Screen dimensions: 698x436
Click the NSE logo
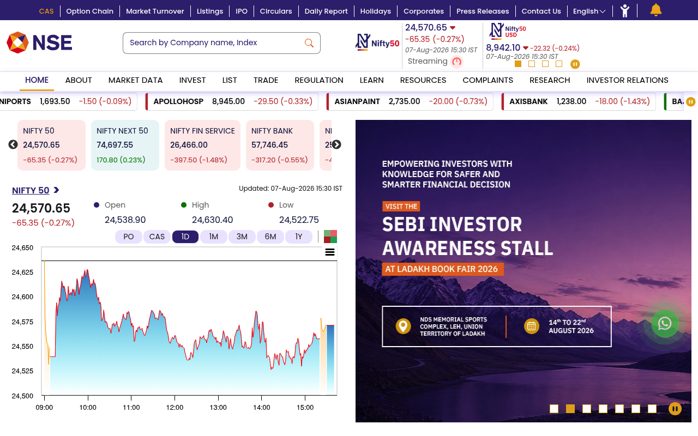pos(39,43)
